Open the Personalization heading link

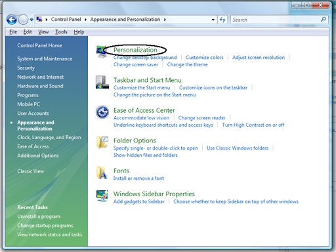click(135, 50)
